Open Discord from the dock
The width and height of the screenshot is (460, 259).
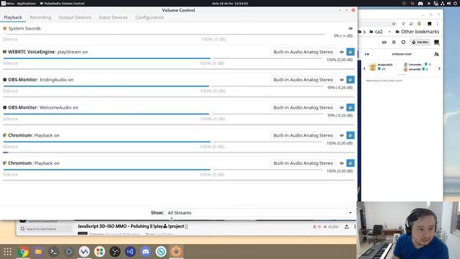pos(145,252)
